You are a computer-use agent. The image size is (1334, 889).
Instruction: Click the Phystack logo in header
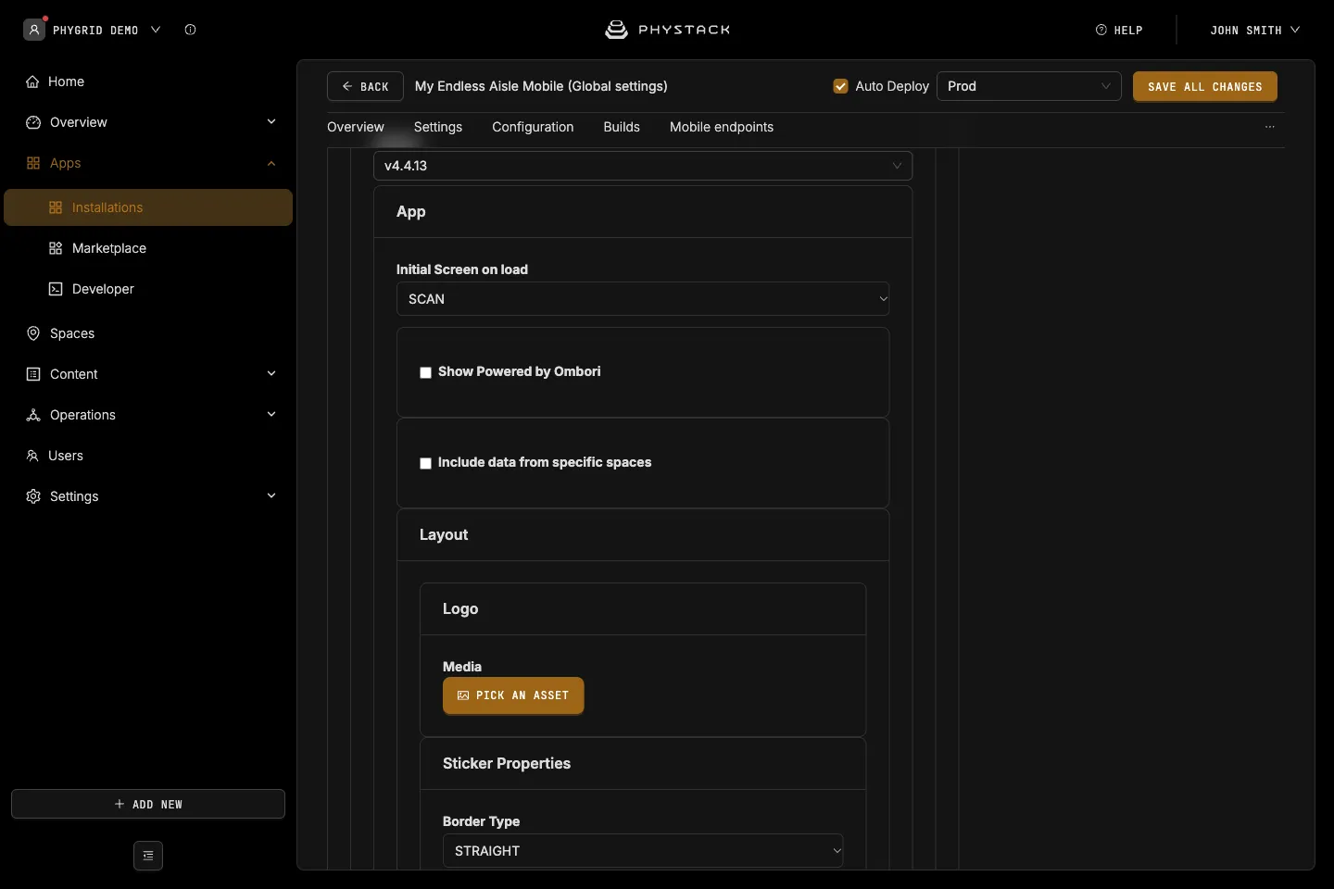[667, 30]
